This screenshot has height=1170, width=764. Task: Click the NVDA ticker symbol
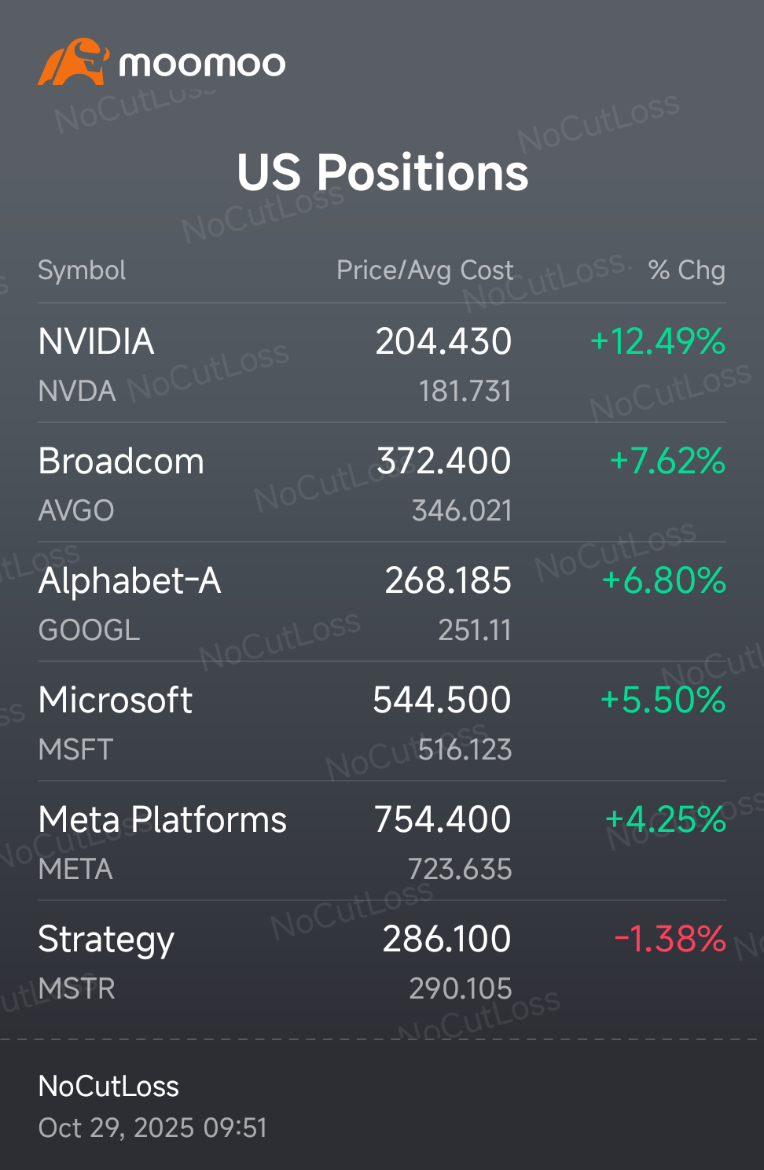(75, 391)
